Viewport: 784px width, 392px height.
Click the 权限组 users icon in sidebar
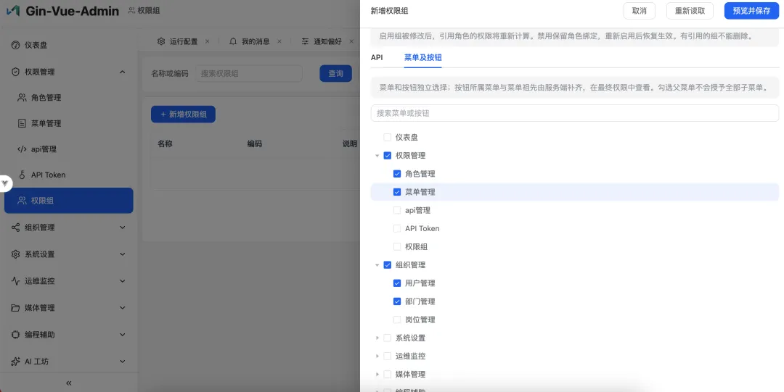22,200
